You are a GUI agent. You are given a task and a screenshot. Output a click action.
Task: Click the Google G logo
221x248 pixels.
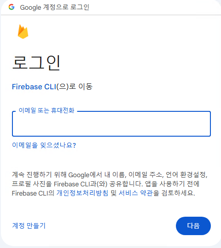coord(12,7)
